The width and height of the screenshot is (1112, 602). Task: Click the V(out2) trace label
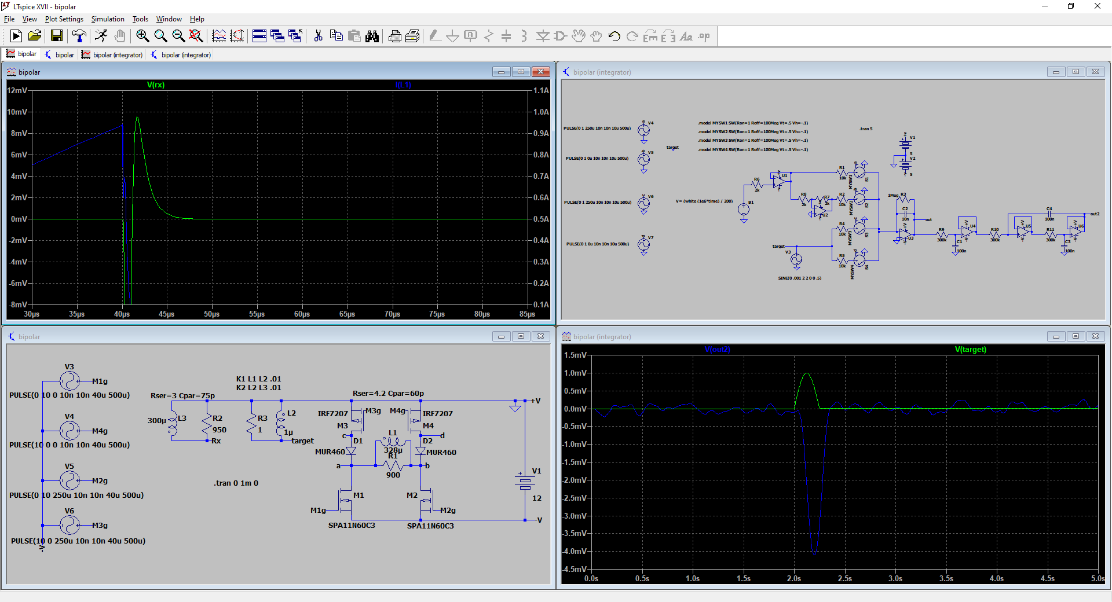717,350
